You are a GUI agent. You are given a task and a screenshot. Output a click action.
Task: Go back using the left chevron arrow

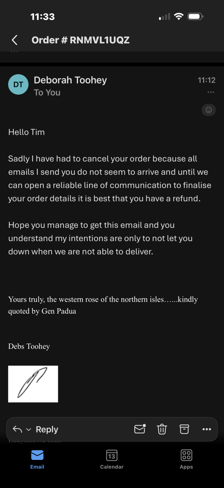[15, 40]
